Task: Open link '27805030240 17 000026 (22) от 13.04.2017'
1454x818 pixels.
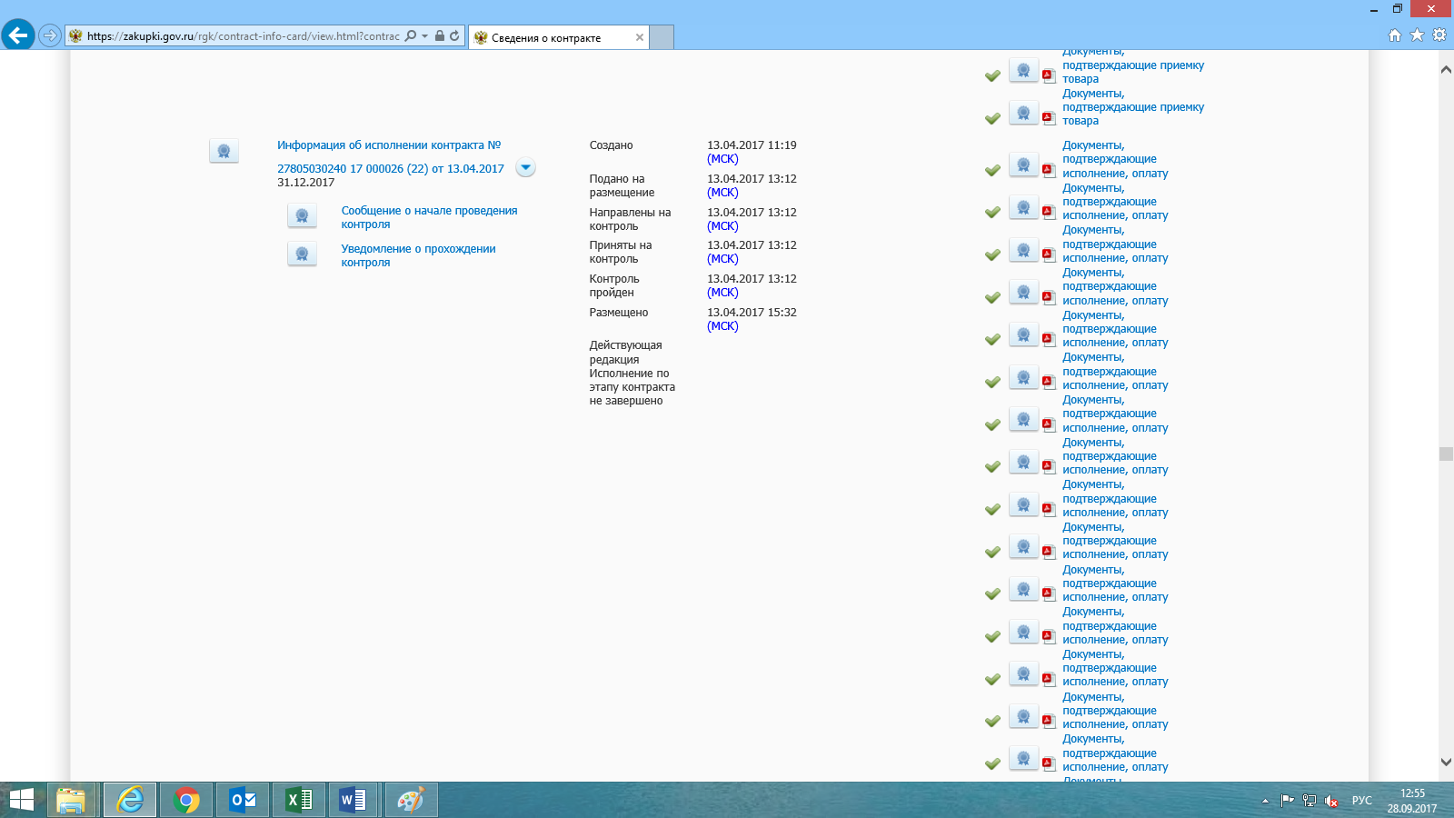Action: click(391, 169)
